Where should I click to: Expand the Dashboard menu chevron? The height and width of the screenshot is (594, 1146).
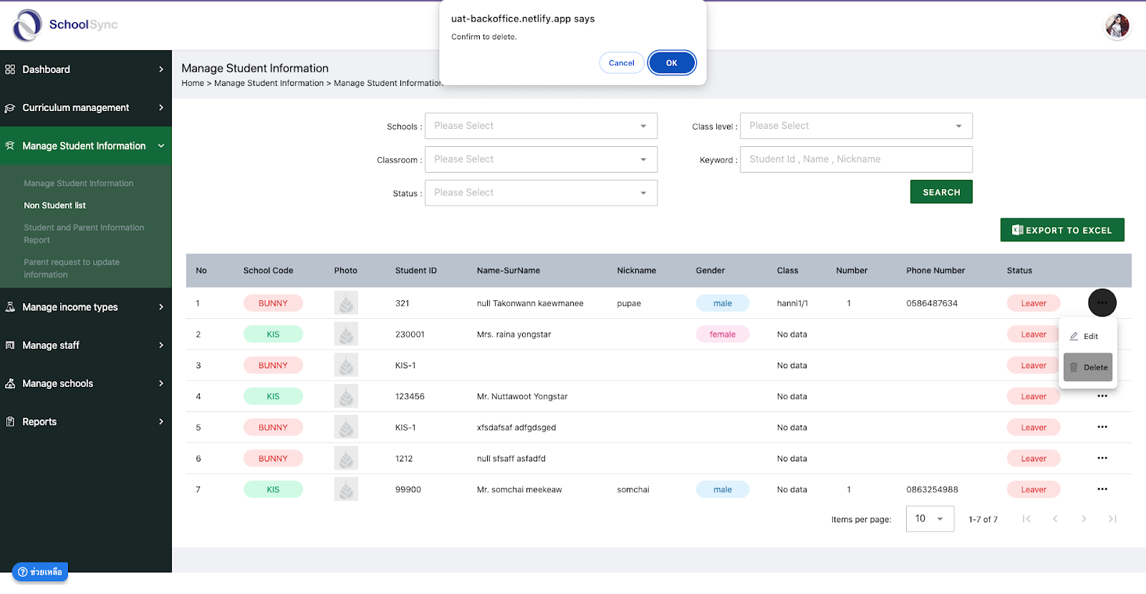(x=161, y=70)
